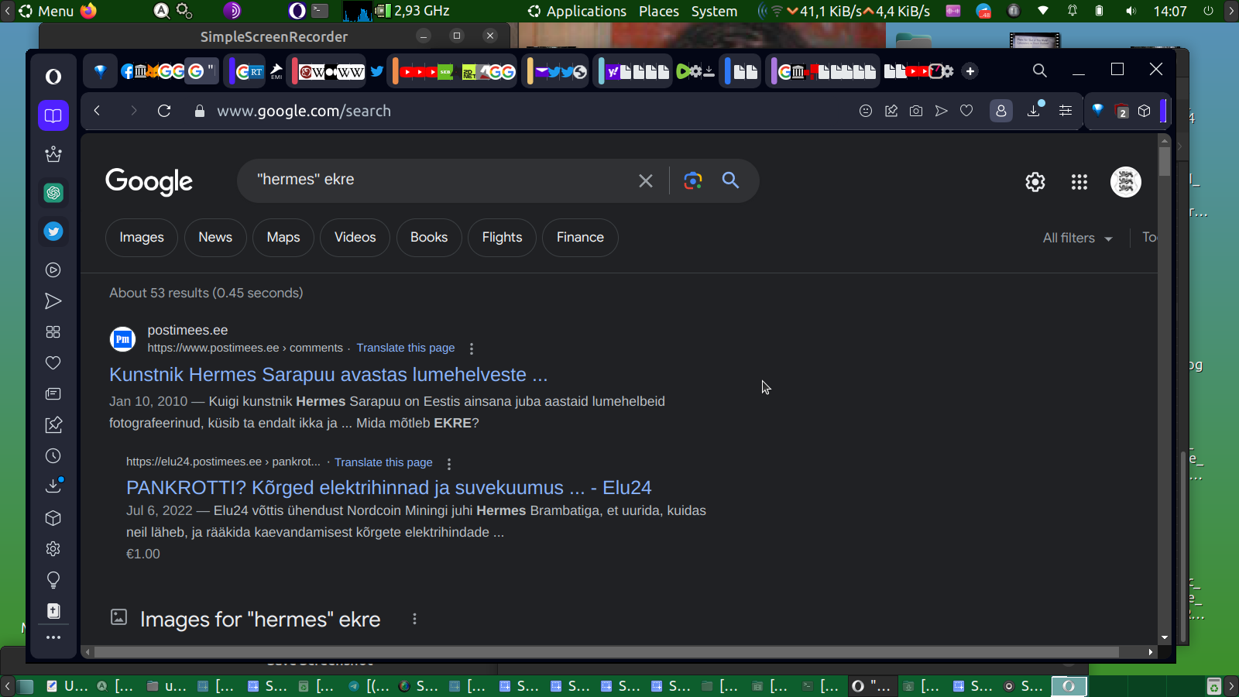Image resolution: width=1239 pixels, height=697 pixels.
Task: Add page to bookmarks with heart icon
Action: point(966,111)
